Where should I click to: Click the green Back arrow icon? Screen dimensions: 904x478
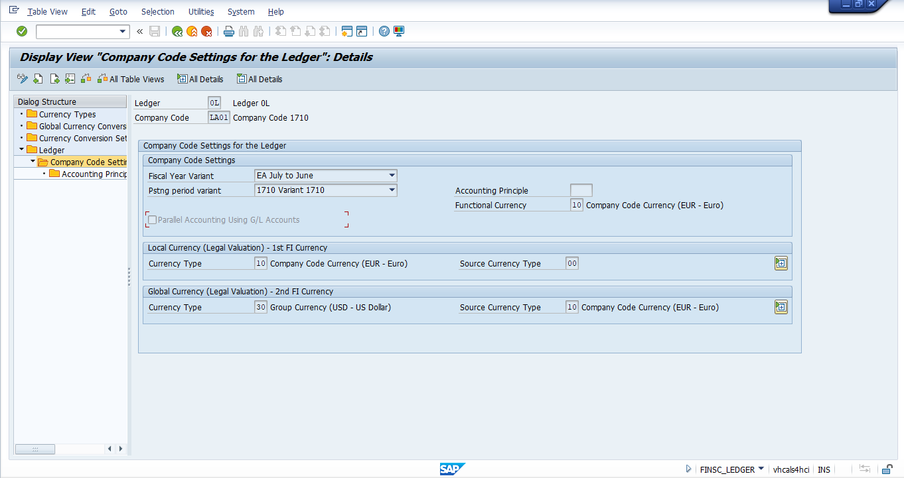pos(177,31)
